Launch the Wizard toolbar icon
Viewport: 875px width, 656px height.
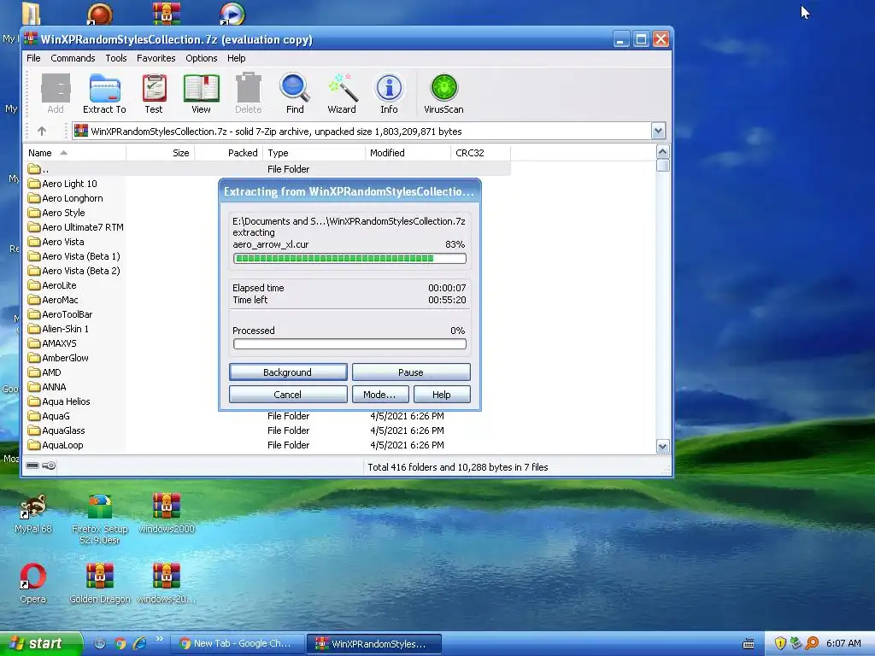coord(342,94)
